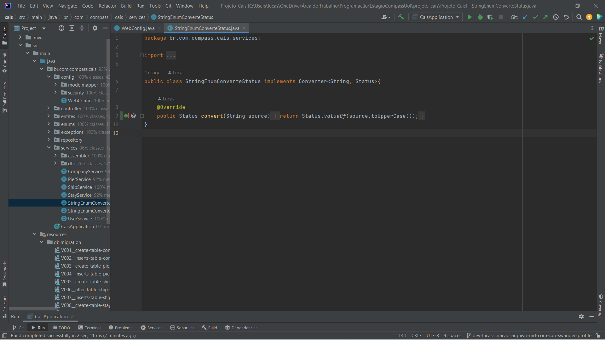Image resolution: width=605 pixels, height=340 pixels.
Task: Open the Git menu in the menu bar
Action: point(168,6)
